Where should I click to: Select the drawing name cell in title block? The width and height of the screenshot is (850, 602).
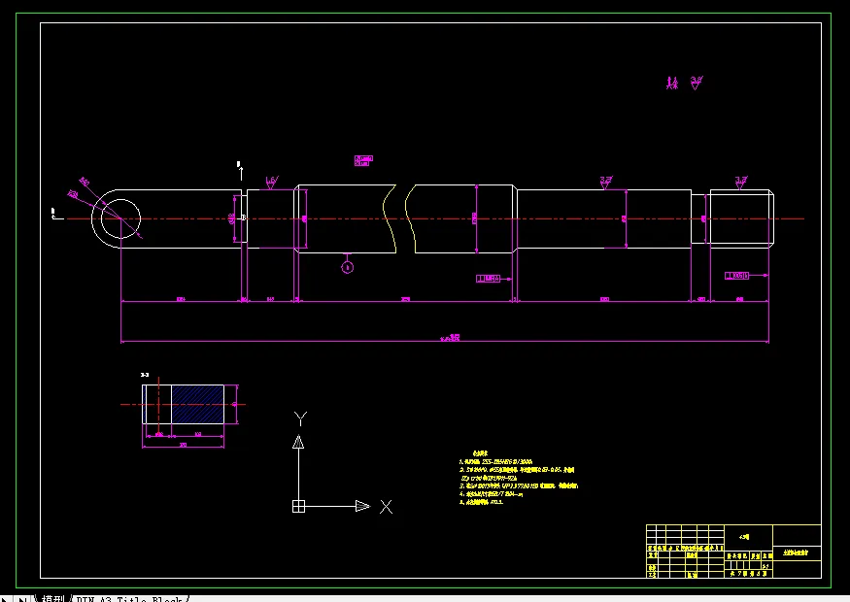[796, 552]
